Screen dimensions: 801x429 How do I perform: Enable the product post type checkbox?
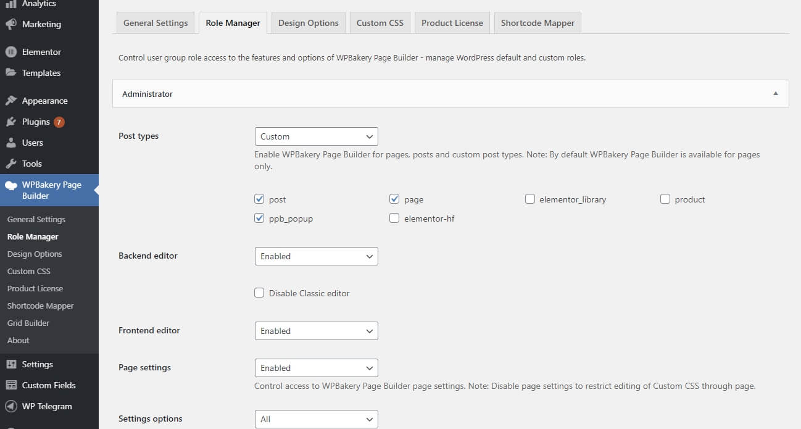(x=665, y=199)
